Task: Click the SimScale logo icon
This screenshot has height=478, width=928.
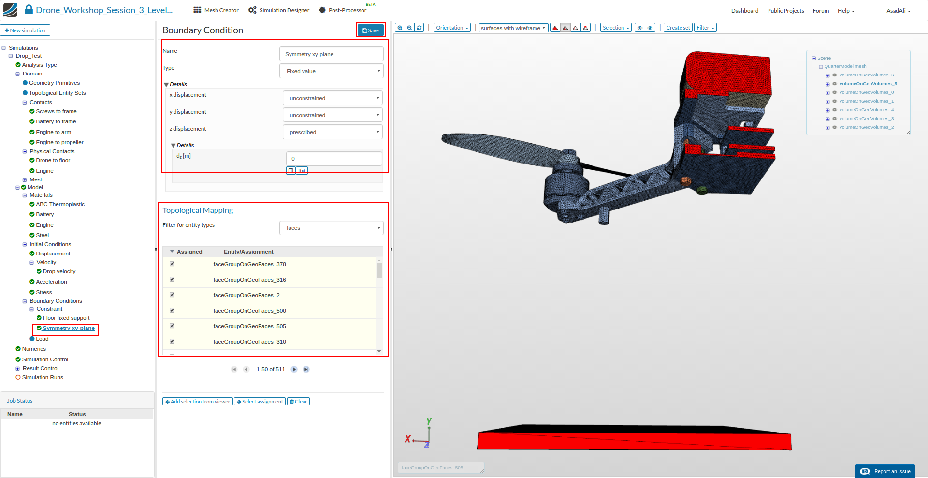Action: pos(10,10)
